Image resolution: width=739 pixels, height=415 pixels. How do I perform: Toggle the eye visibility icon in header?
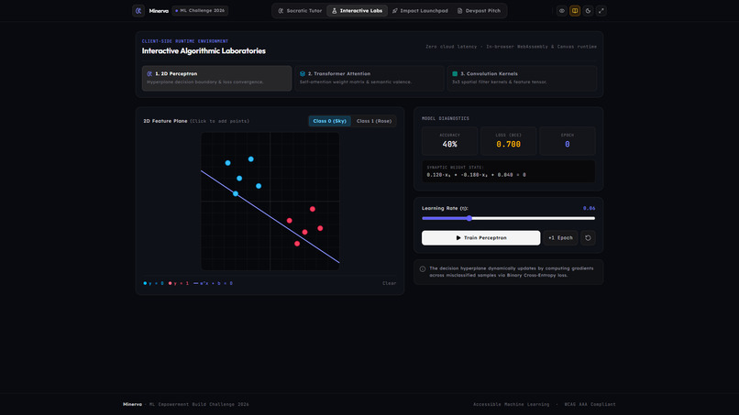coord(562,10)
